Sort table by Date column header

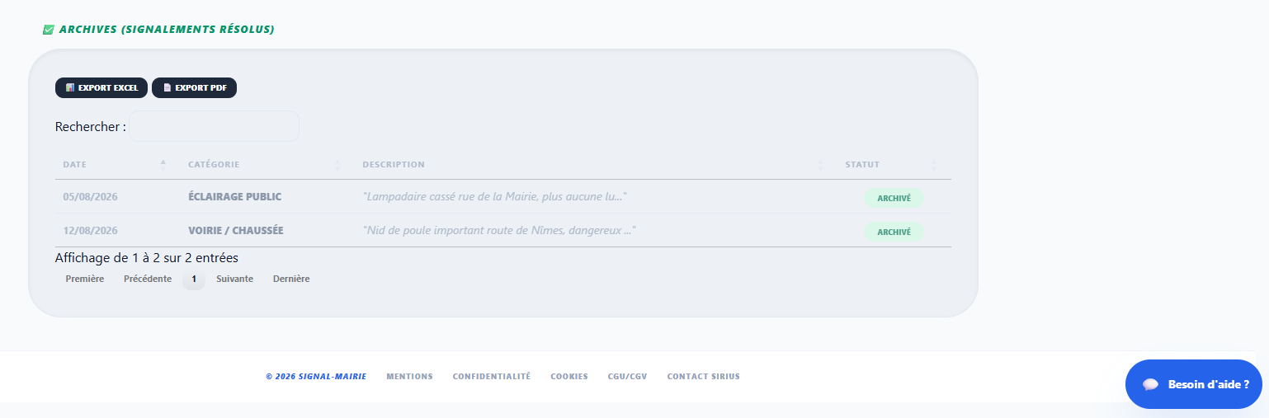tap(115, 164)
